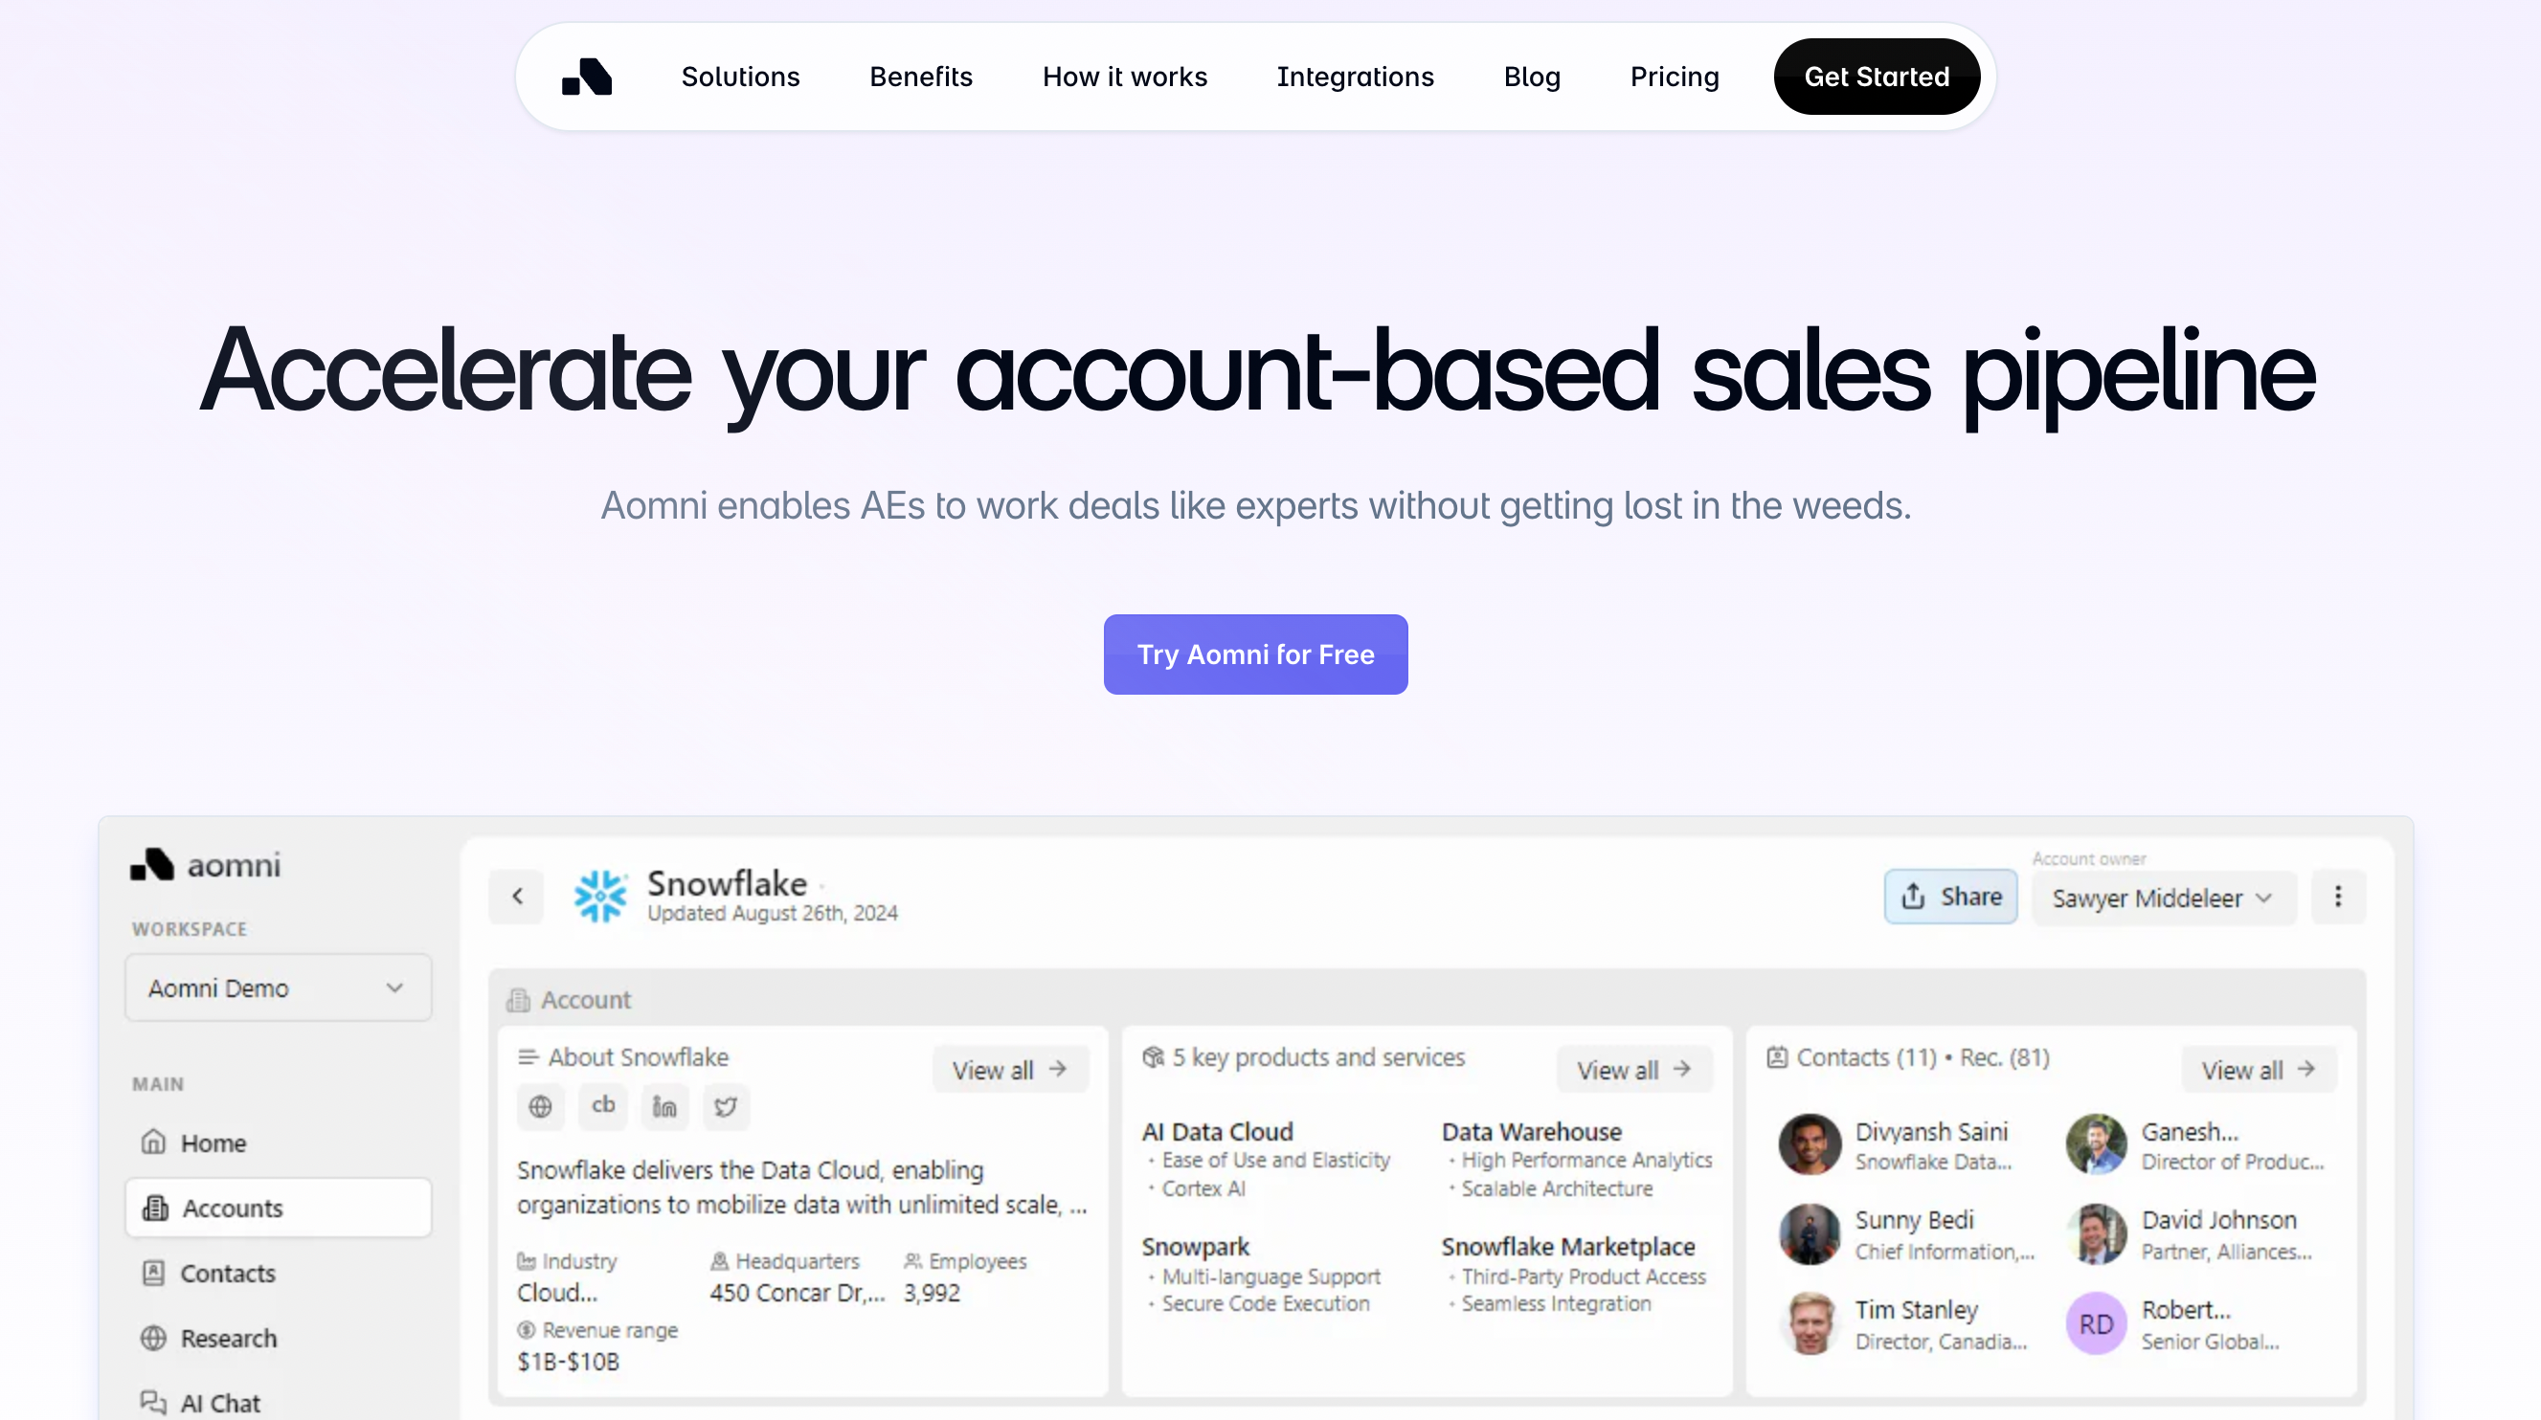This screenshot has width=2541, height=1420.
Task: Open the three-dot overflow menu
Action: point(2338,897)
